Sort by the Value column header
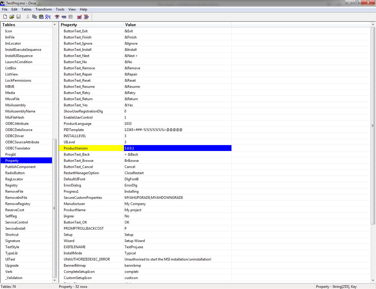Screen dimensions: 376x289 point(178,25)
